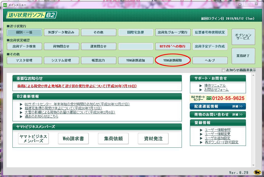Viewport: 264px width, 177px height.
Task: Open 再ダウンロード許可設定 link
Action: click(222, 142)
